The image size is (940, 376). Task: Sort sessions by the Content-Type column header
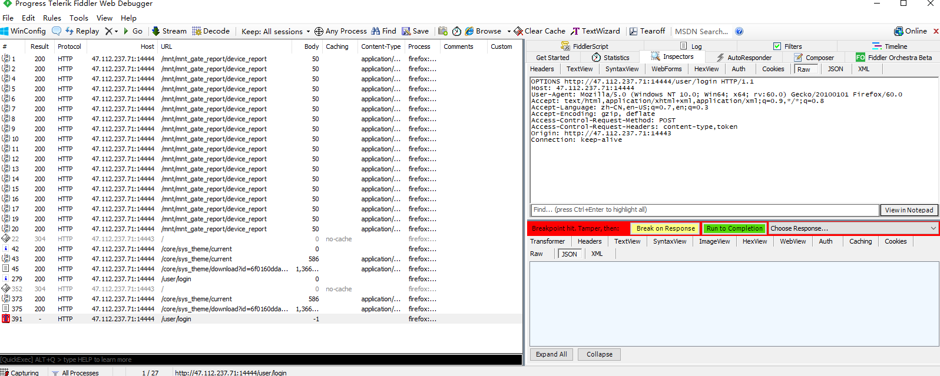tap(380, 46)
